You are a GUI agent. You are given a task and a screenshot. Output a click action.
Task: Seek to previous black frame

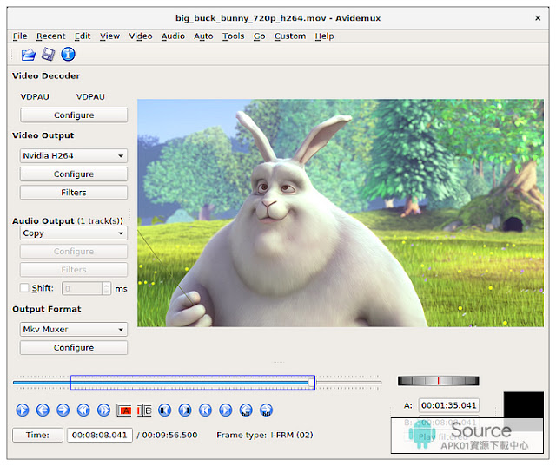pos(164,410)
